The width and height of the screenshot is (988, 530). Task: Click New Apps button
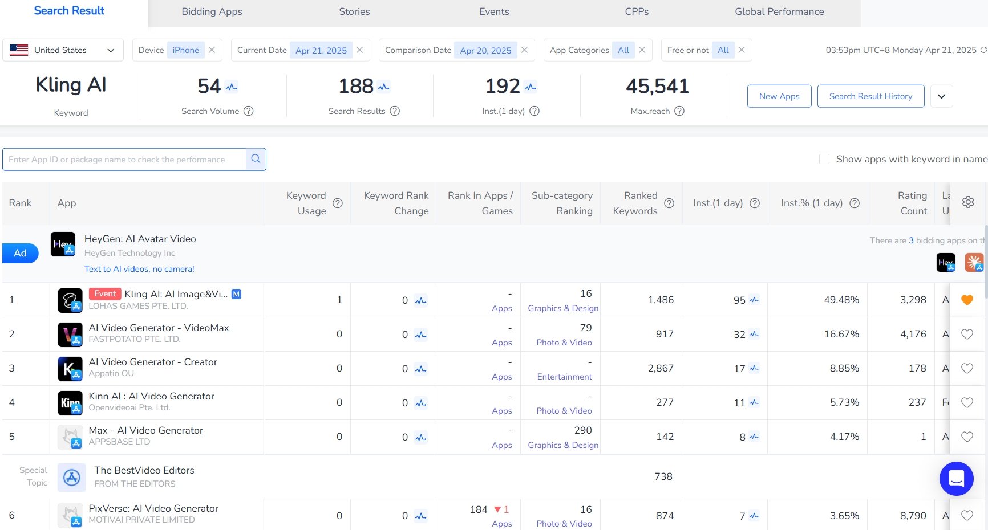(779, 96)
